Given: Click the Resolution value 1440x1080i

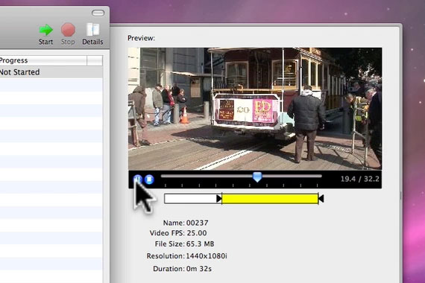Looking at the screenshot, I should [207, 256].
